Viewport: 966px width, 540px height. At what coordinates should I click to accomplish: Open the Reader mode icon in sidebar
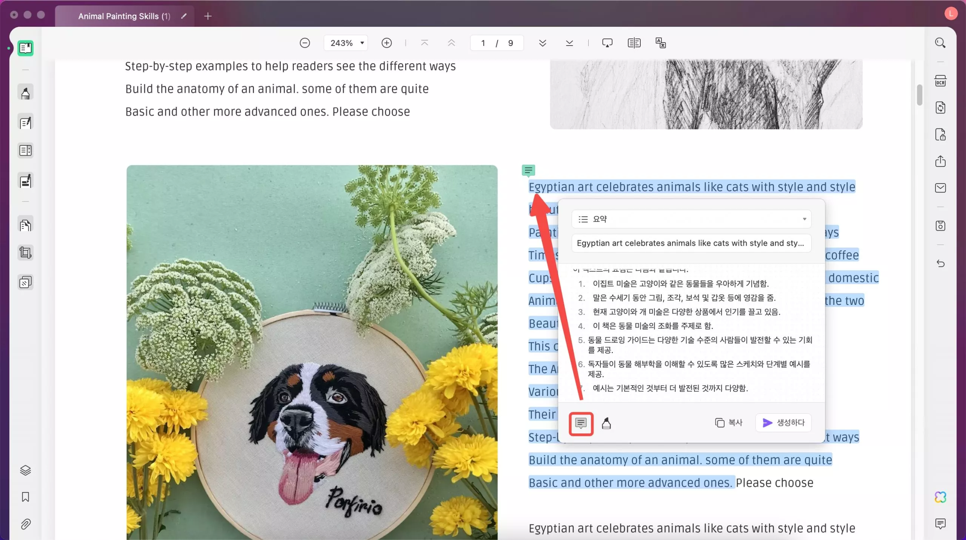[x=25, y=48]
